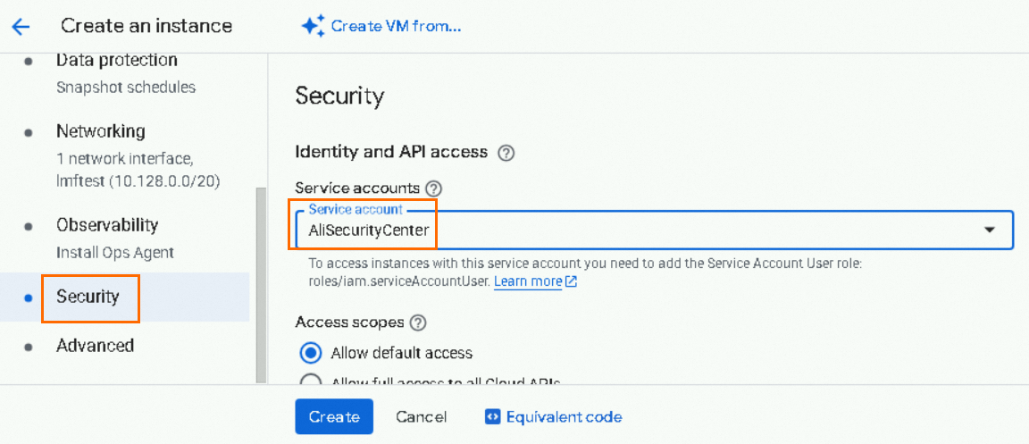Screen dimensions: 1029x444
Task: Select Allow full access to all Cloud APIs
Action: (x=311, y=381)
